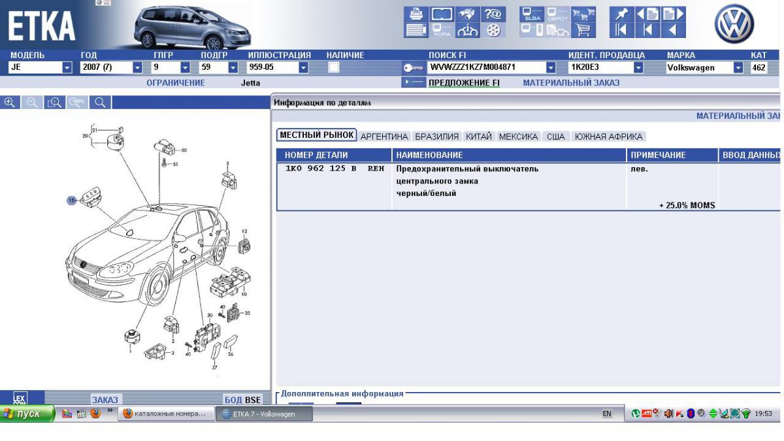
Task: Click the Примечание column header
Action: pos(672,155)
